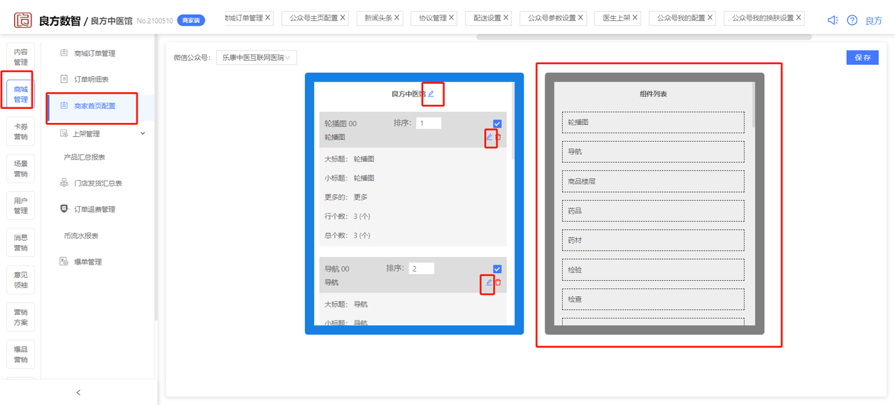Open 用户管理 module
895x405 pixels.
click(21, 205)
